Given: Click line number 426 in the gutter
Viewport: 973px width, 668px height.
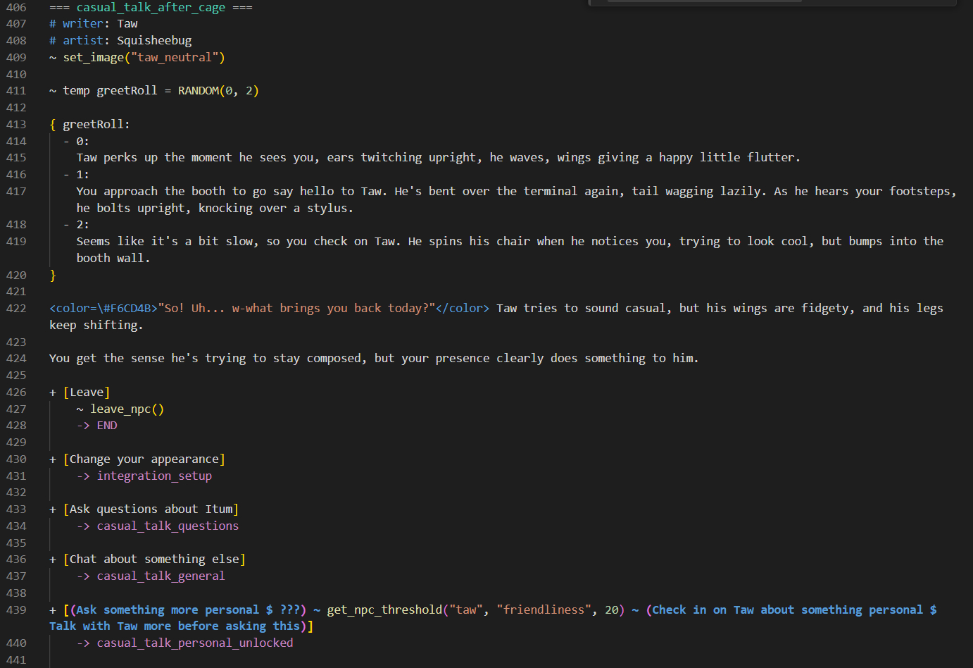Looking at the screenshot, I should coord(16,392).
